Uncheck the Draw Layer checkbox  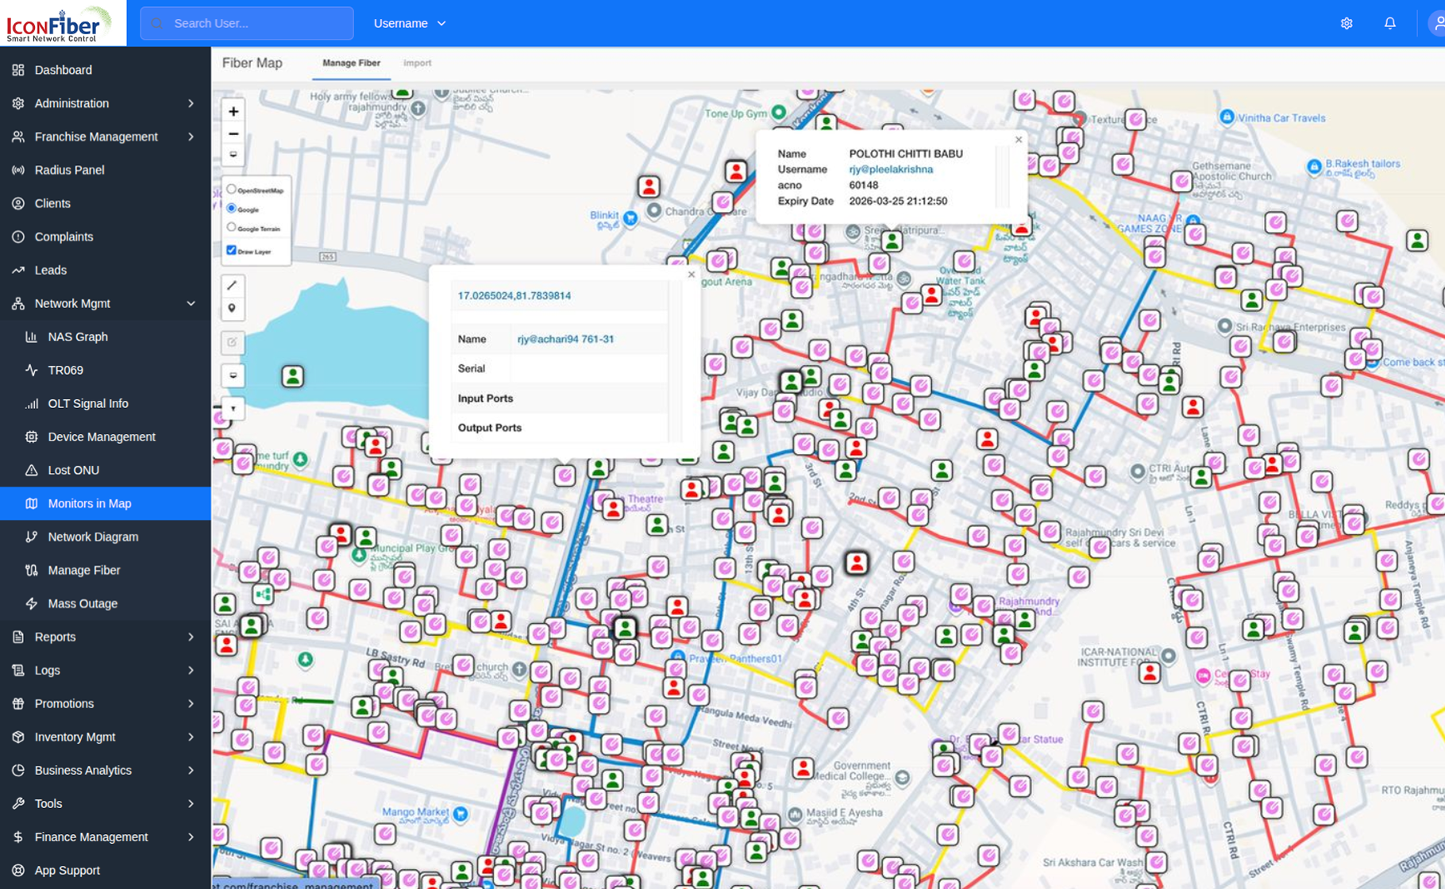tap(232, 250)
